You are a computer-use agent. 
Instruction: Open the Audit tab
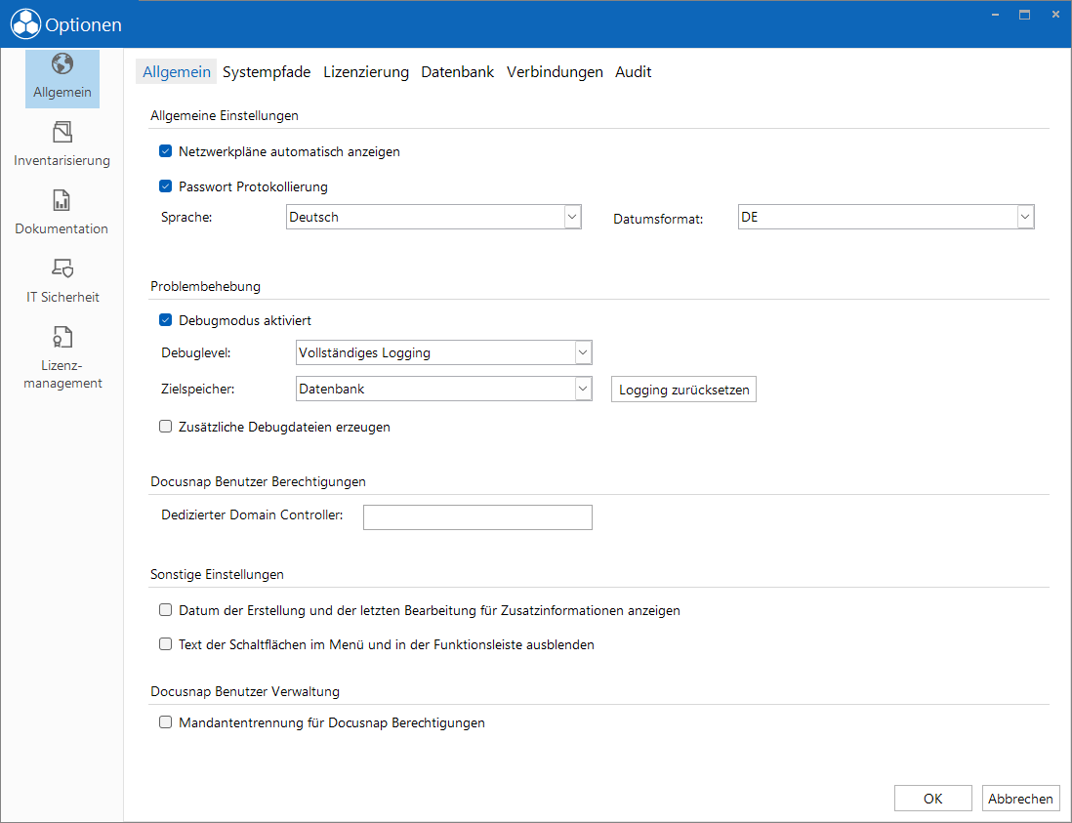tap(633, 72)
